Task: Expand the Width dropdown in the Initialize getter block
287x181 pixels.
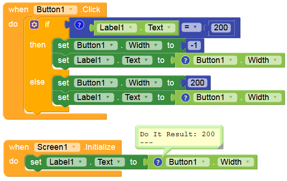Action: 248,162
